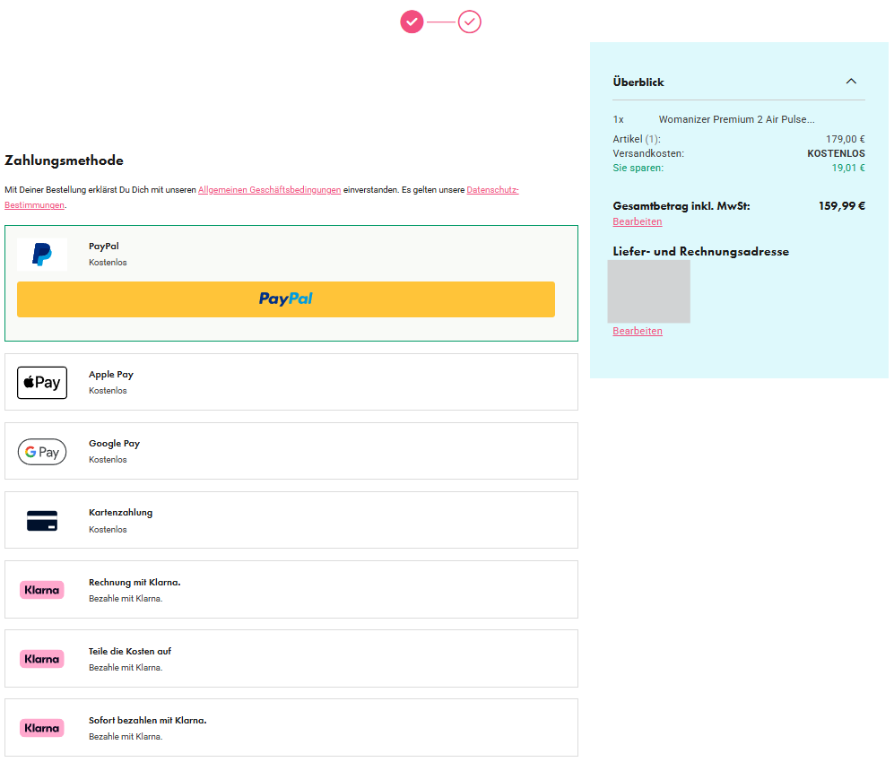Click the outlined checkmark step indicator

[469, 22]
